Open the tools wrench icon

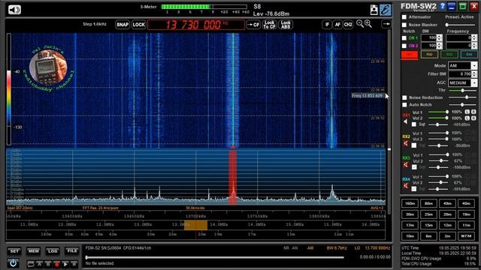[386, 10]
